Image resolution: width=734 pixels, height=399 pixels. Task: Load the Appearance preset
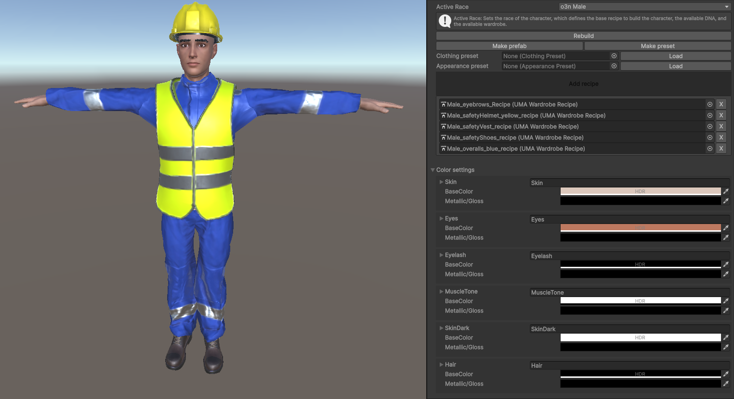676,66
